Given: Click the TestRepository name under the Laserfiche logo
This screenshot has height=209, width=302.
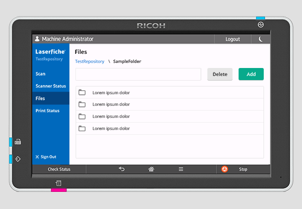Looking at the screenshot, I should 49,59.
